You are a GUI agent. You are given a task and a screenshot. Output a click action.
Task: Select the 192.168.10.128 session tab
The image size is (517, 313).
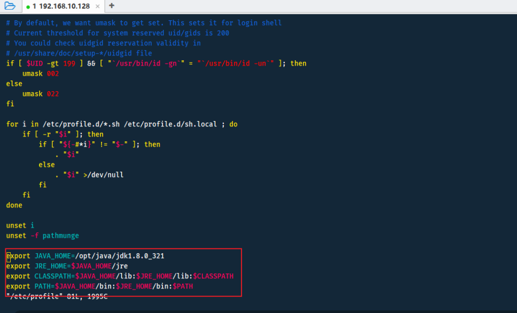64,6
